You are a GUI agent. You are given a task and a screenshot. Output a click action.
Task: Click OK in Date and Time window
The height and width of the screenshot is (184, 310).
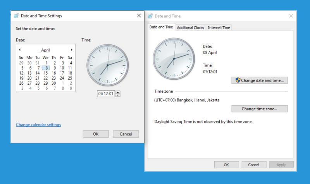pos(226,165)
